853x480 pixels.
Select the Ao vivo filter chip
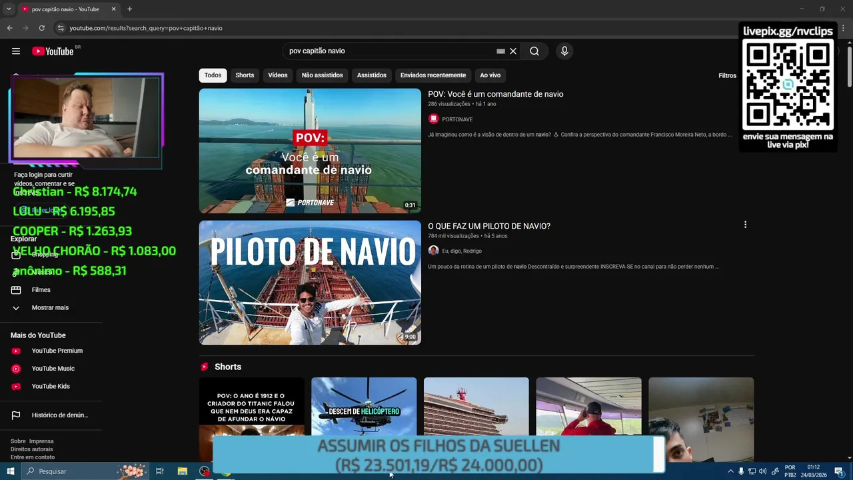tap(490, 75)
